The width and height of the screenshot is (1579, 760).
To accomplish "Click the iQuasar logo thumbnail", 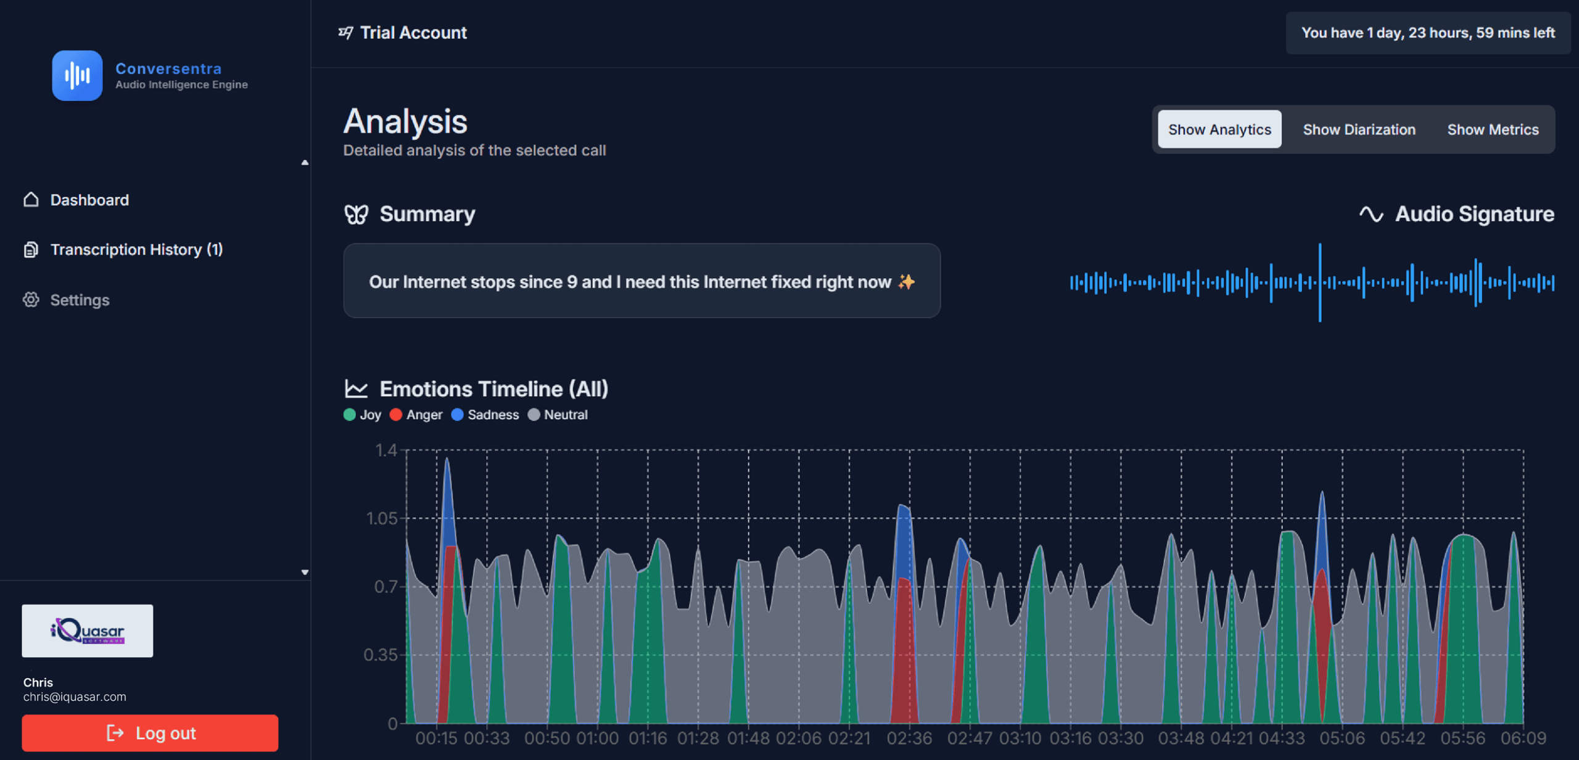I will tap(88, 630).
